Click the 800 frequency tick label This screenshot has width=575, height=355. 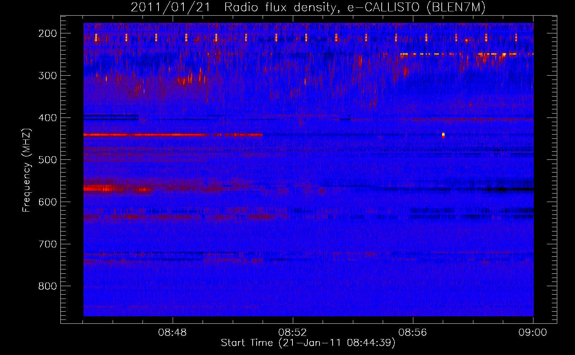(x=48, y=286)
